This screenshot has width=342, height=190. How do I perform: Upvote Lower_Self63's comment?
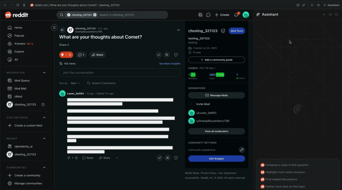(x=69, y=158)
